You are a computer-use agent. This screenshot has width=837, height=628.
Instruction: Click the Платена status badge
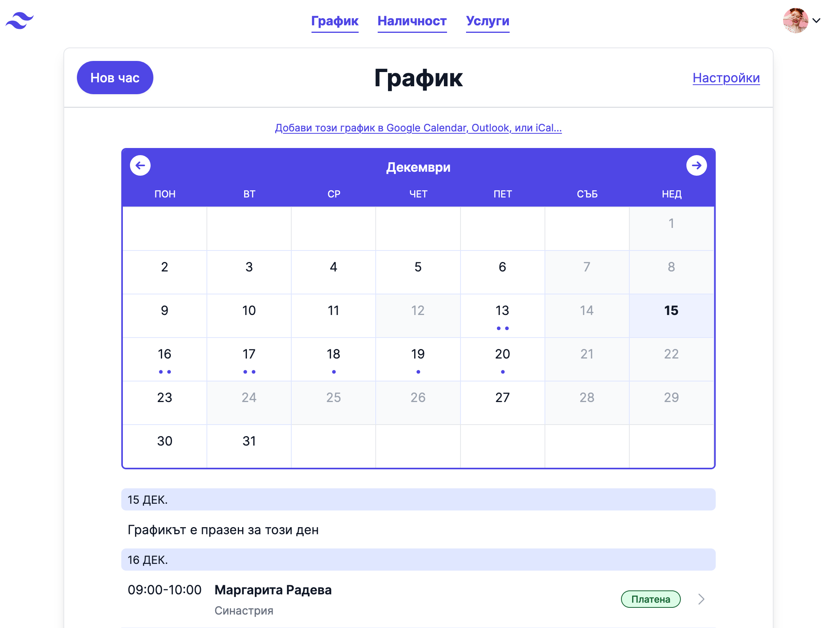coord(650,599)
